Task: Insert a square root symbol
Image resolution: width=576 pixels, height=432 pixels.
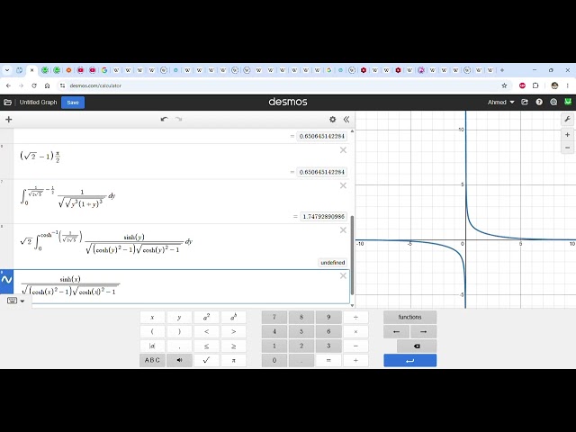Action: (206, 360)
